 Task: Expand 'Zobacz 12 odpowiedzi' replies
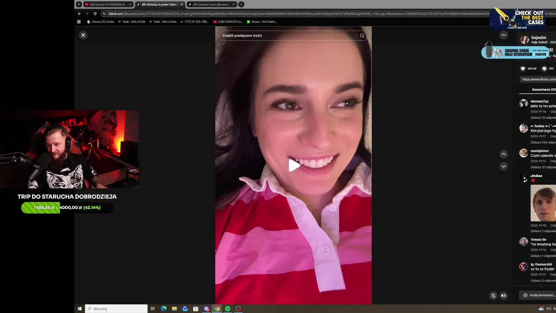tap(543, 117)
